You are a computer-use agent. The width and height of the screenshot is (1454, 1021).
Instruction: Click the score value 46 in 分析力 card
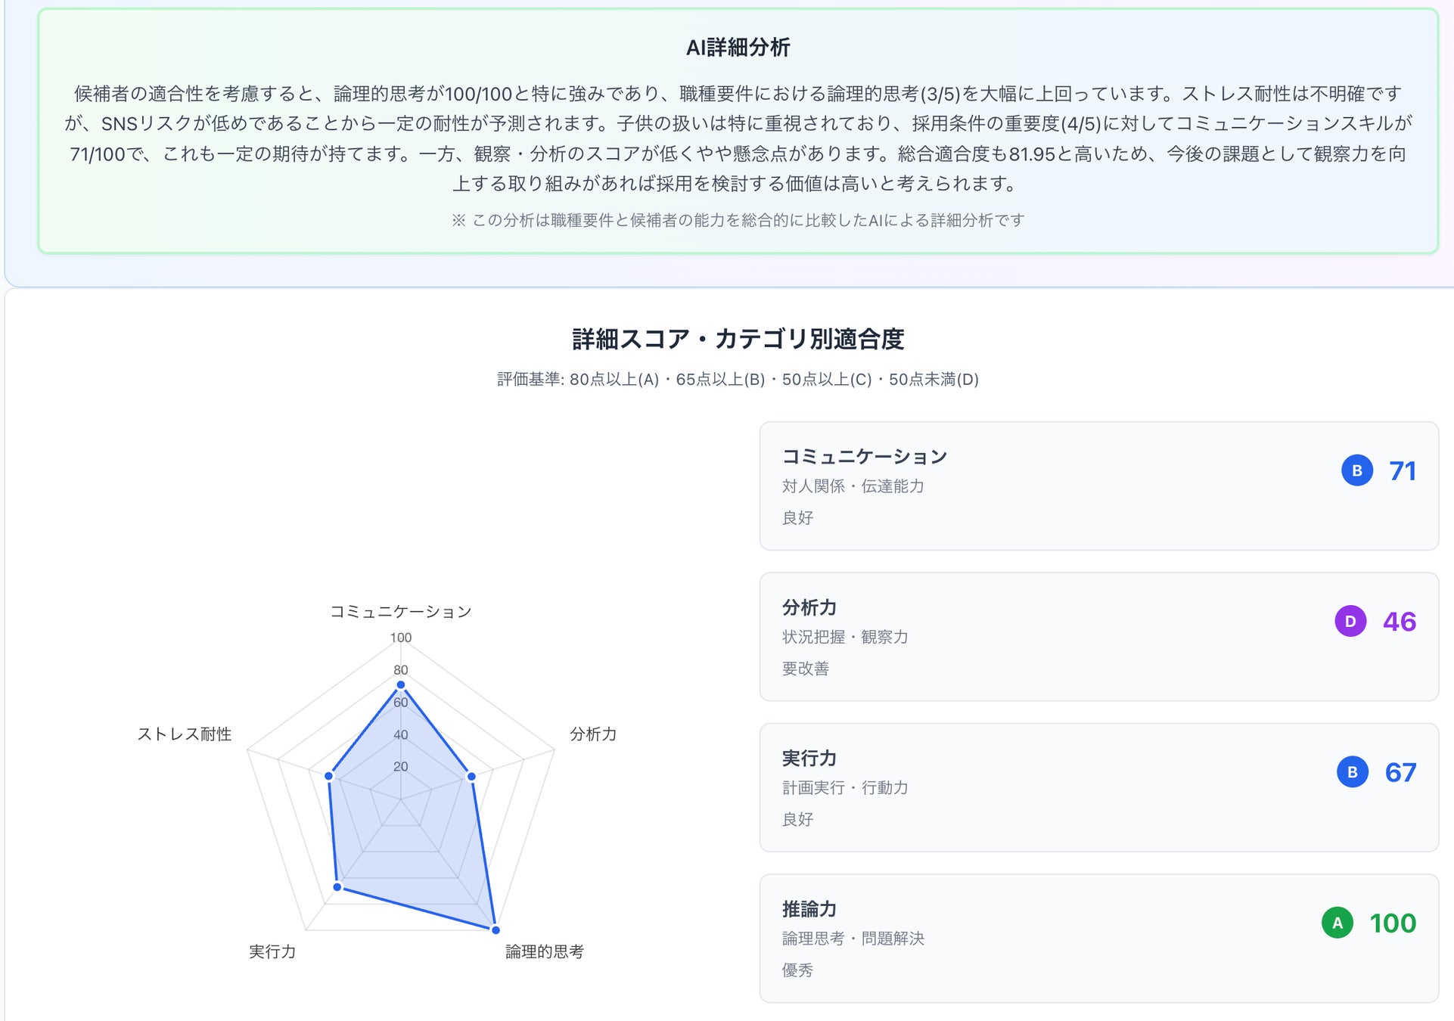click(x=1399, y=622)
